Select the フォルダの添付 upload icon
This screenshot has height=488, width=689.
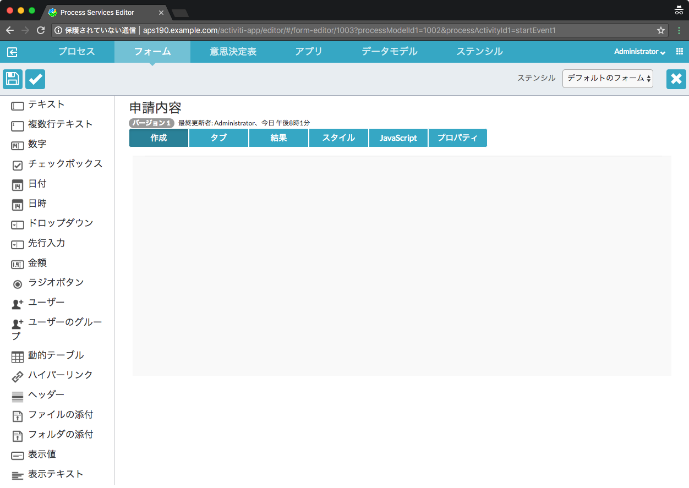[18, 436]
